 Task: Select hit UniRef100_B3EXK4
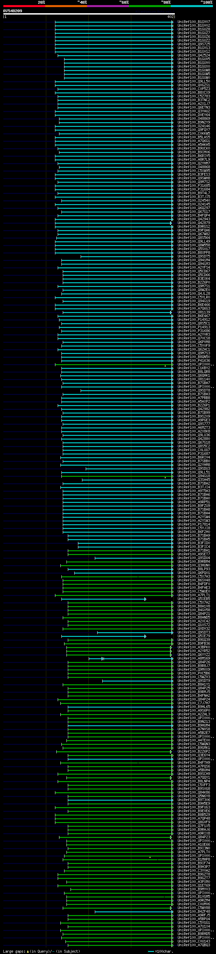click(x=194, y=279)
